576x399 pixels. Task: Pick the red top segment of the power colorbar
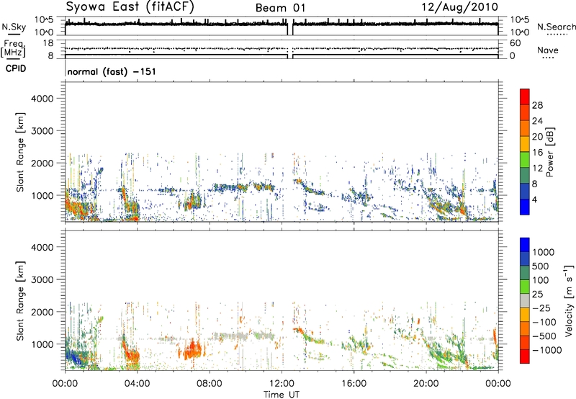click(525, 97)
